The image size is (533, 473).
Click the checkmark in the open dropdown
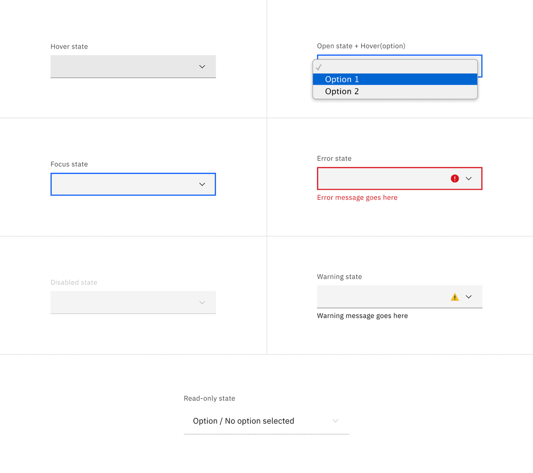click(x=318, y=67)
